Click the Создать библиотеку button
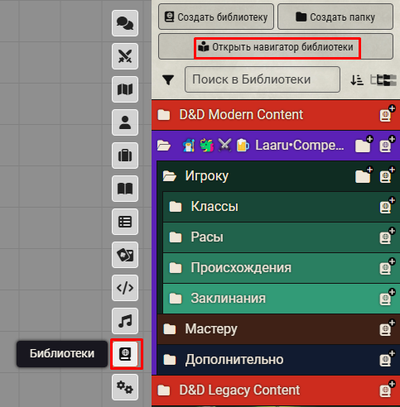The image size is (400, 407). (216, 17)
